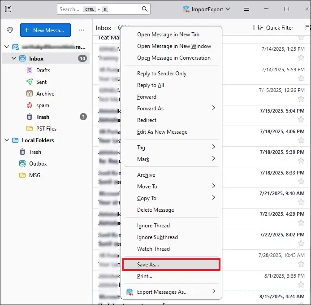The image size is (311, 305).
Task: Select the Inbox folder with 10 unread
Action: pos(46,59)
